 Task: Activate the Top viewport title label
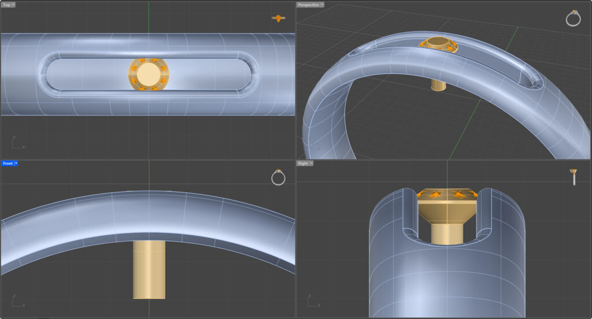click(x=6, y=5)
